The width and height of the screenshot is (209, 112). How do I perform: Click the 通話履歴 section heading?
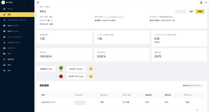(x=44, y=86)
